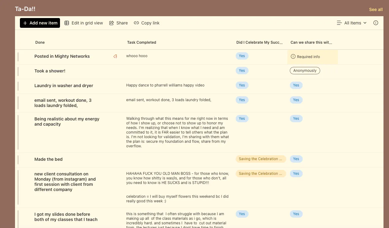Click the Anonymously pill for Took a shower!
The width and height of the screenshot is (389, 228).
305,71
